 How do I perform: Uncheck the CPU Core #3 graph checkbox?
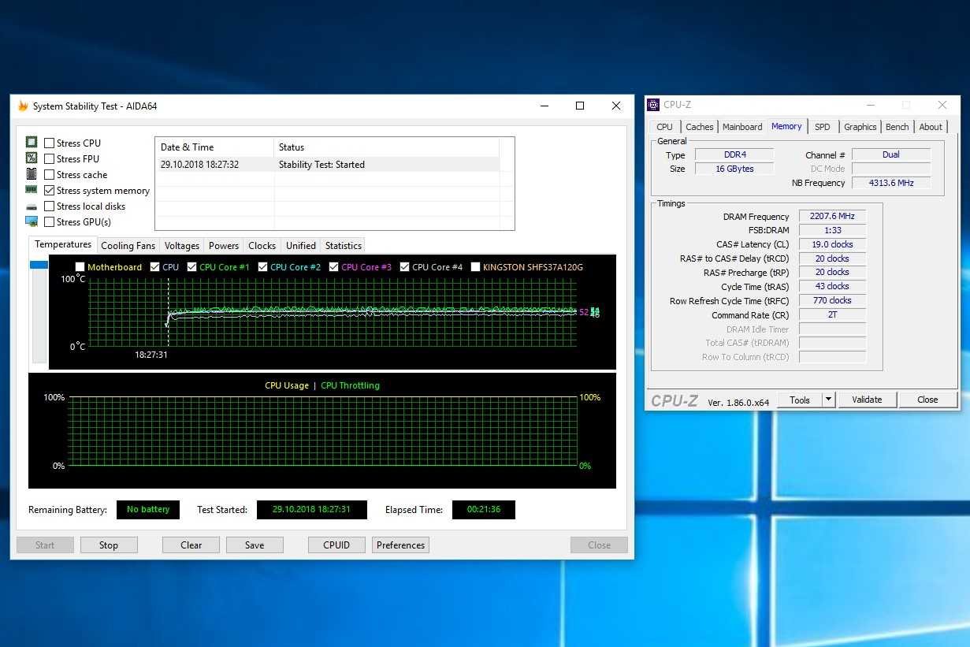pyautogui.click(x=334, y=267)
